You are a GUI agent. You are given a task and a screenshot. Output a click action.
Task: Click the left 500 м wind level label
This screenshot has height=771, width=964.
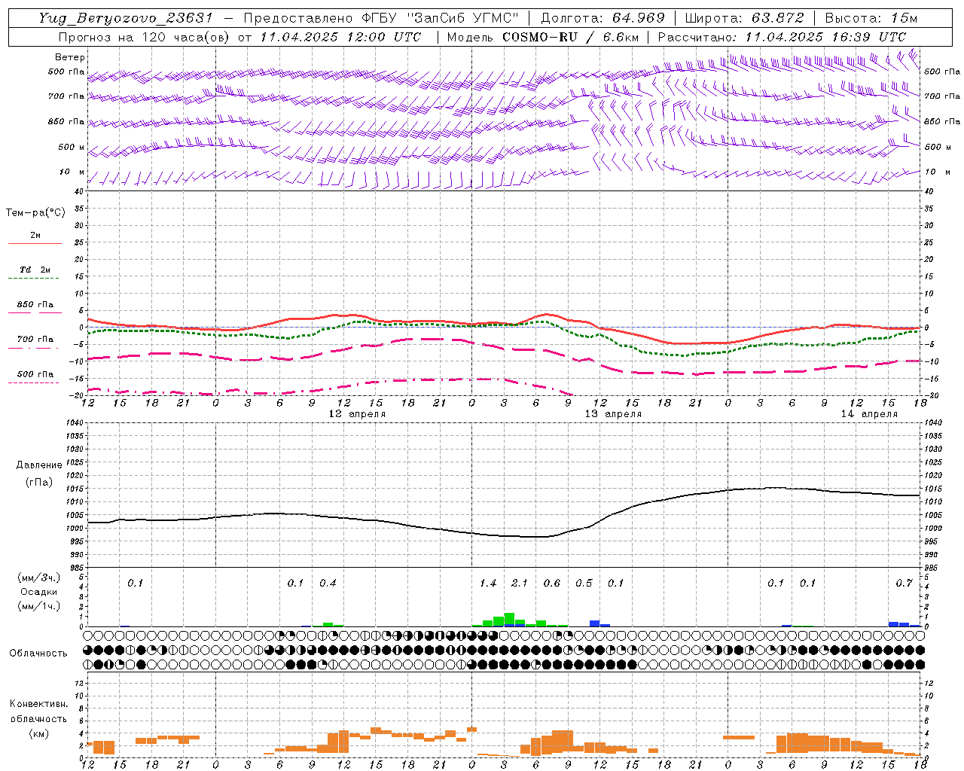click(x=72, y=148)
